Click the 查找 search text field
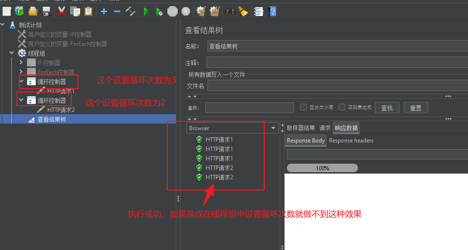 (x=250, y=108)
